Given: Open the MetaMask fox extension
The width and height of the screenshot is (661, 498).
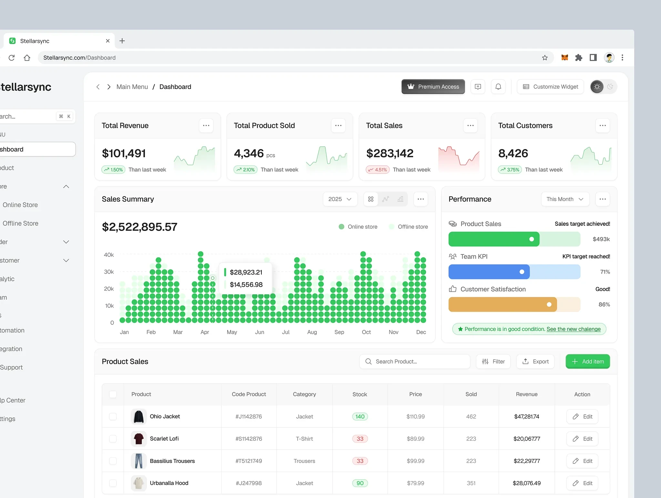Looking at the screenshot, I should (x=564, y=58).
